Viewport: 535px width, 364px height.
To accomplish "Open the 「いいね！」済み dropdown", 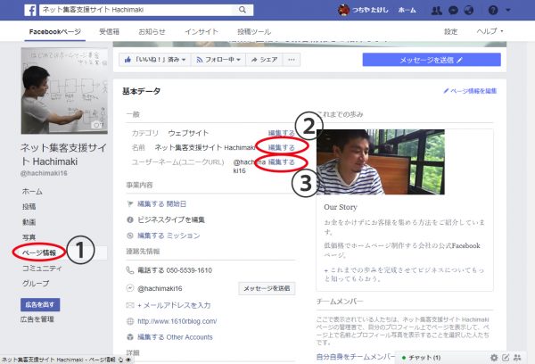I will [x=155, y=60].
